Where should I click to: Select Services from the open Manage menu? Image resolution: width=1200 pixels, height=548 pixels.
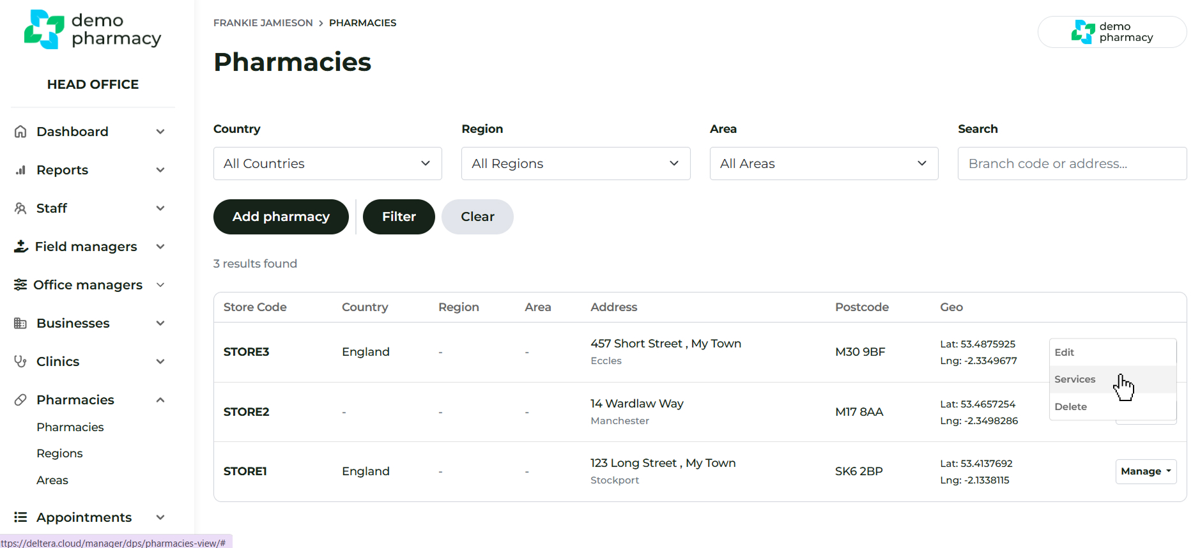click(x=1075, y=379)
